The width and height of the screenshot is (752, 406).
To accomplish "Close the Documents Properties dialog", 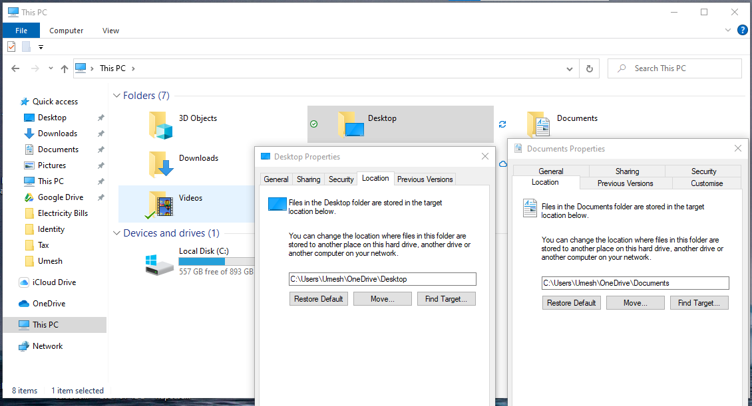I will click(x=737, y=148).
